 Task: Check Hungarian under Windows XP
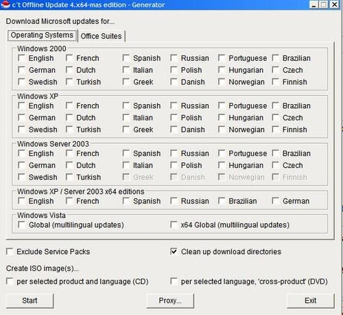[x=222, y=118]
